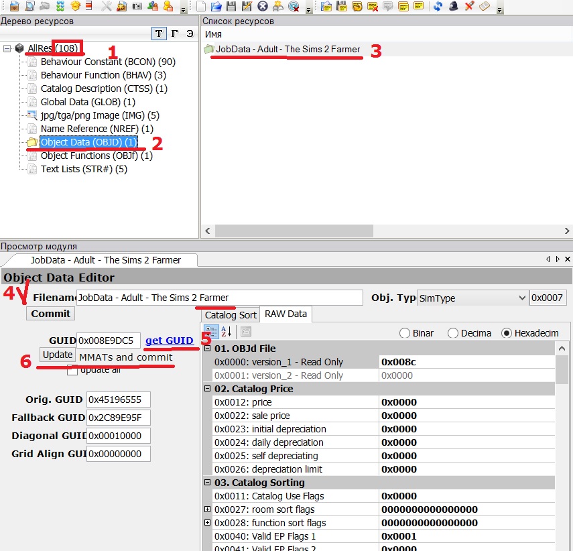Switch to the Catalog Sort tab
573x551 pixels.
[x=231, y=314]
